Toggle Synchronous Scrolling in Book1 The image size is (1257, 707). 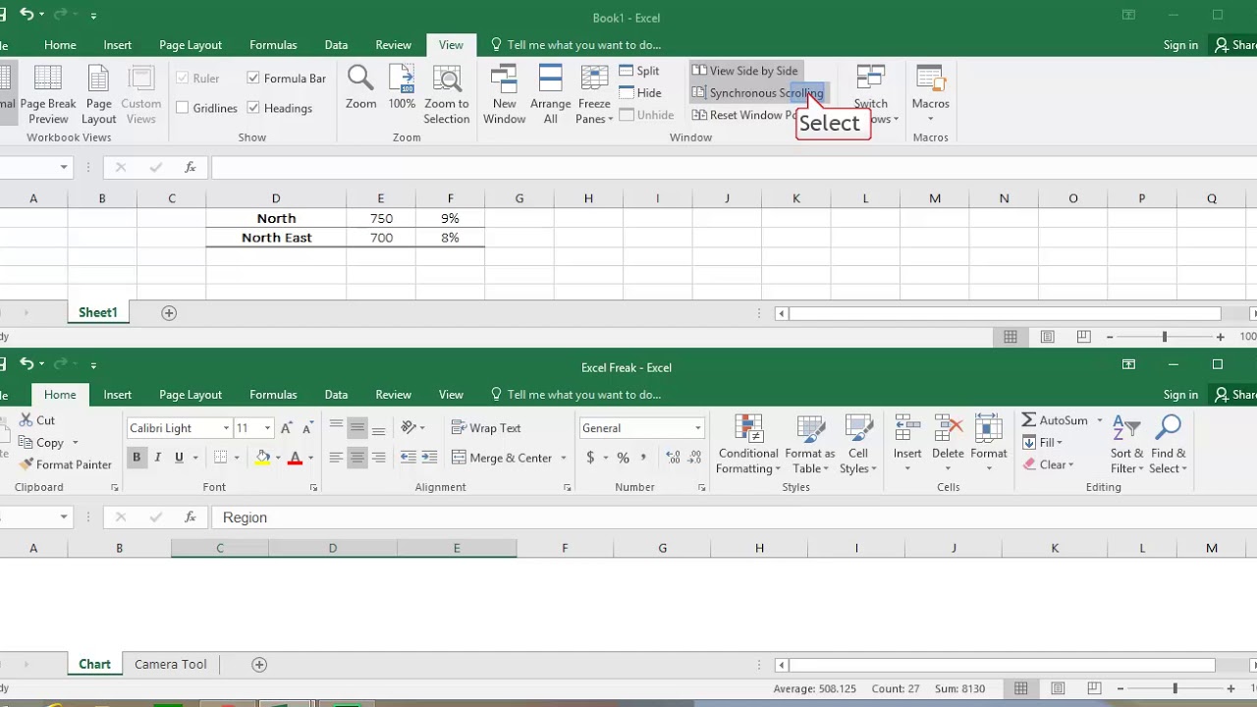tap(757, 93)
